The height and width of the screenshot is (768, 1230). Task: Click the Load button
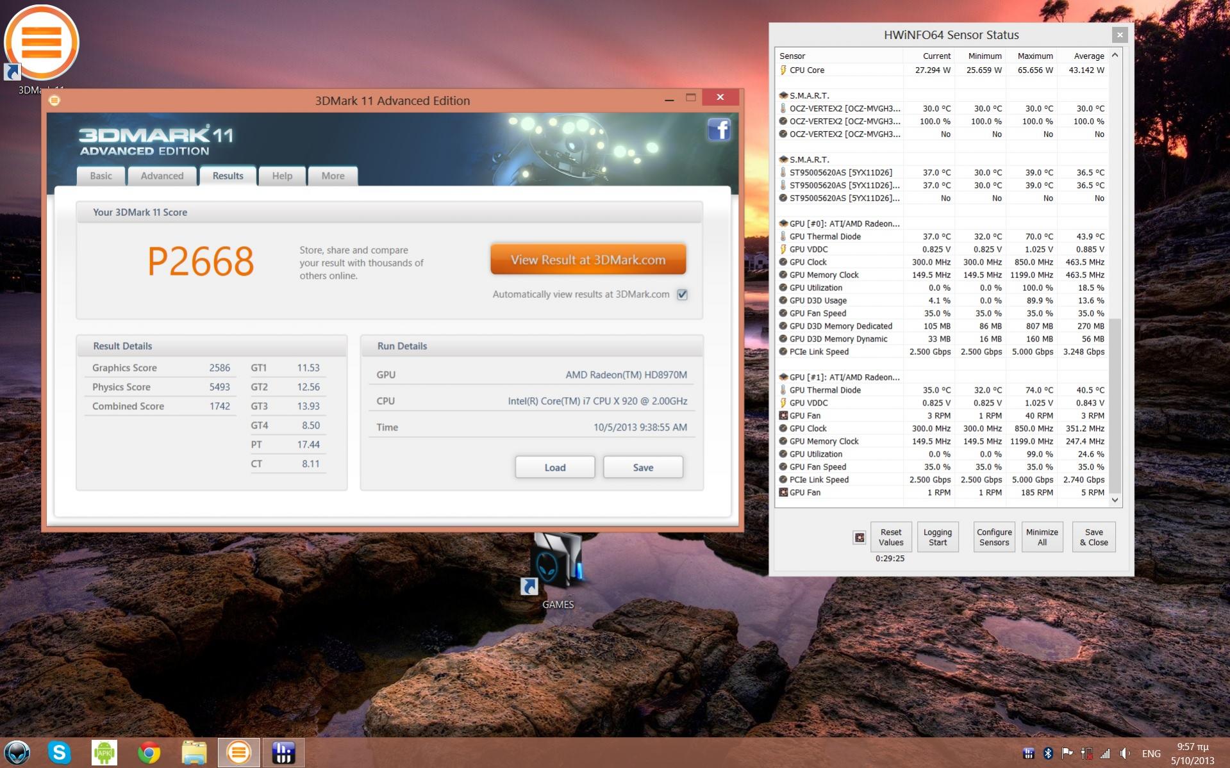coord(554,467)
